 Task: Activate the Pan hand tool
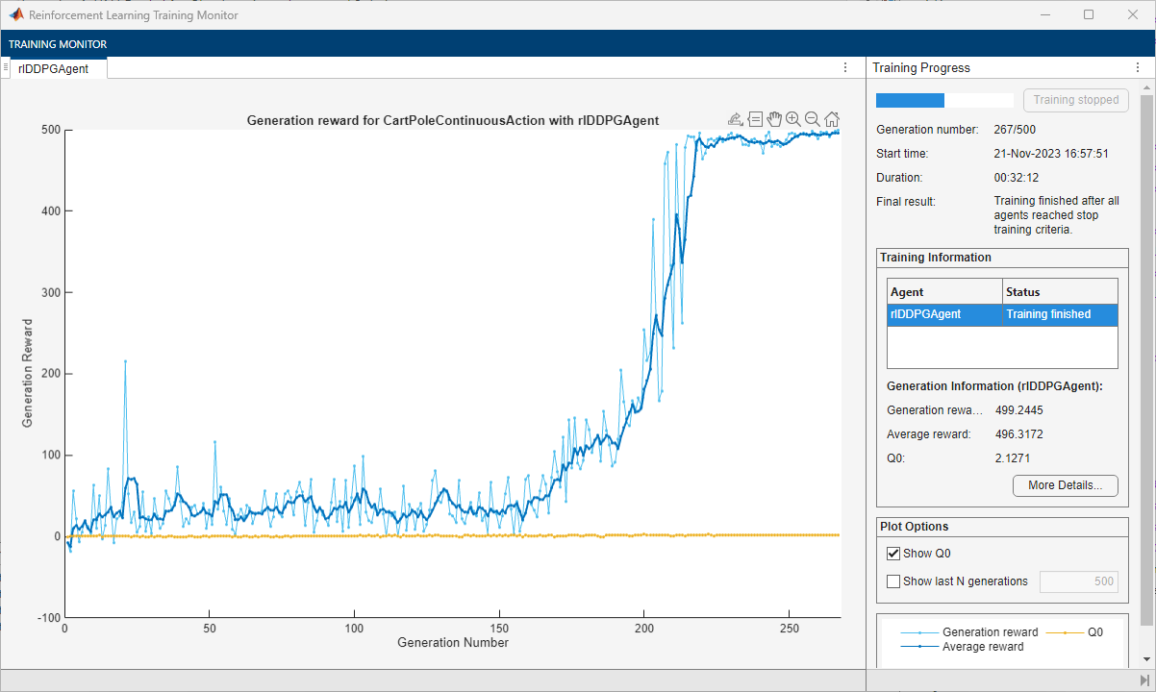click(774, 118)
